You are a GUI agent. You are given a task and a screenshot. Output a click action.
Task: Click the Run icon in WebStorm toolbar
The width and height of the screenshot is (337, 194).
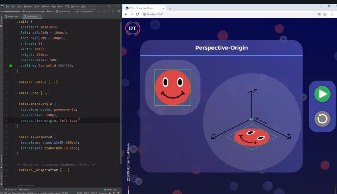click(99, 11)
